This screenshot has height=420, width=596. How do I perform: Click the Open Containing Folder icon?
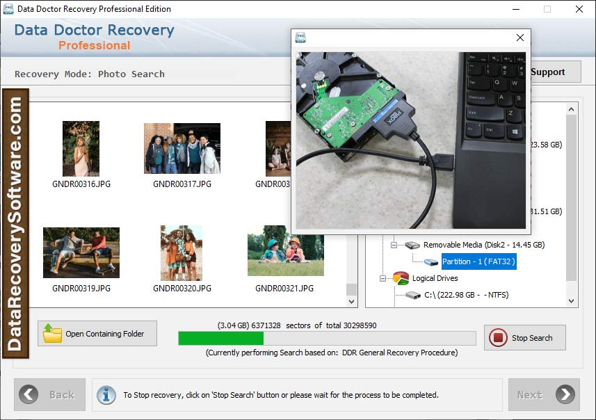[52, 334]
